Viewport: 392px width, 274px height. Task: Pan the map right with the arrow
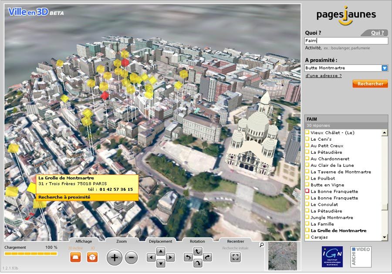pos(170,257)
